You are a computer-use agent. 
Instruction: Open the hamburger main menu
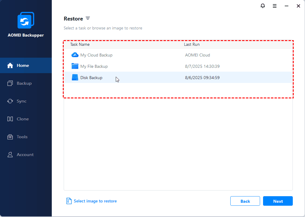pos(275,6)
